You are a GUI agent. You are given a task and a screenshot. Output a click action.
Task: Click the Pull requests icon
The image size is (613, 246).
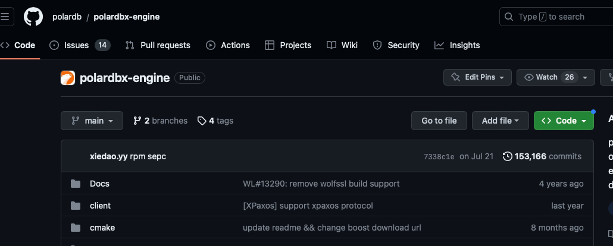tap(130, 45)
